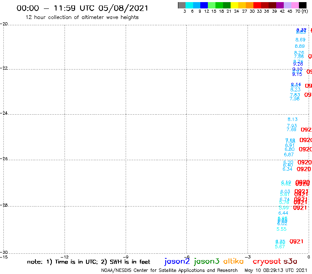Click the wave height value 6.80

[x=290, y=149]
